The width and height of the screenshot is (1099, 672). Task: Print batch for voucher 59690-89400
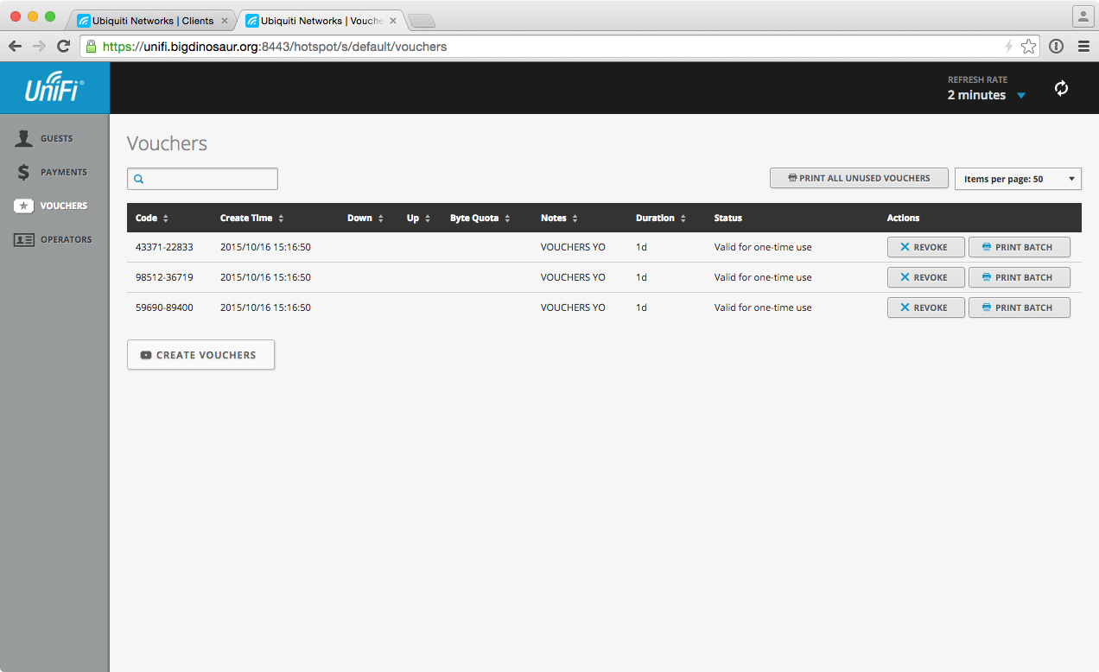1019,307
